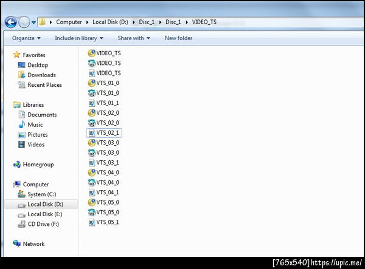
Task: Select the VTS_04_0 file with gold disc icon
Action: point(103,172)
